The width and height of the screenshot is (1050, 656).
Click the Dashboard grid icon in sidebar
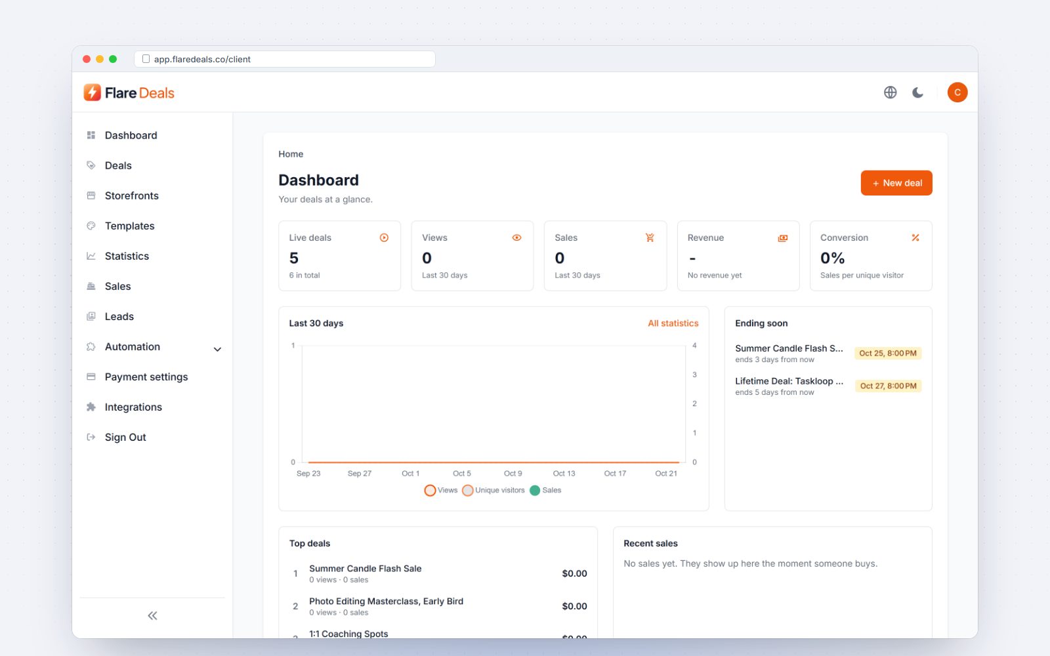click(91, 135)
